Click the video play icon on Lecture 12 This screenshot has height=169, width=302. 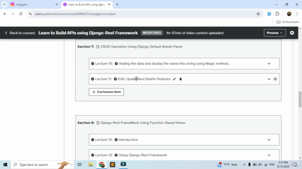click(116, 140)
